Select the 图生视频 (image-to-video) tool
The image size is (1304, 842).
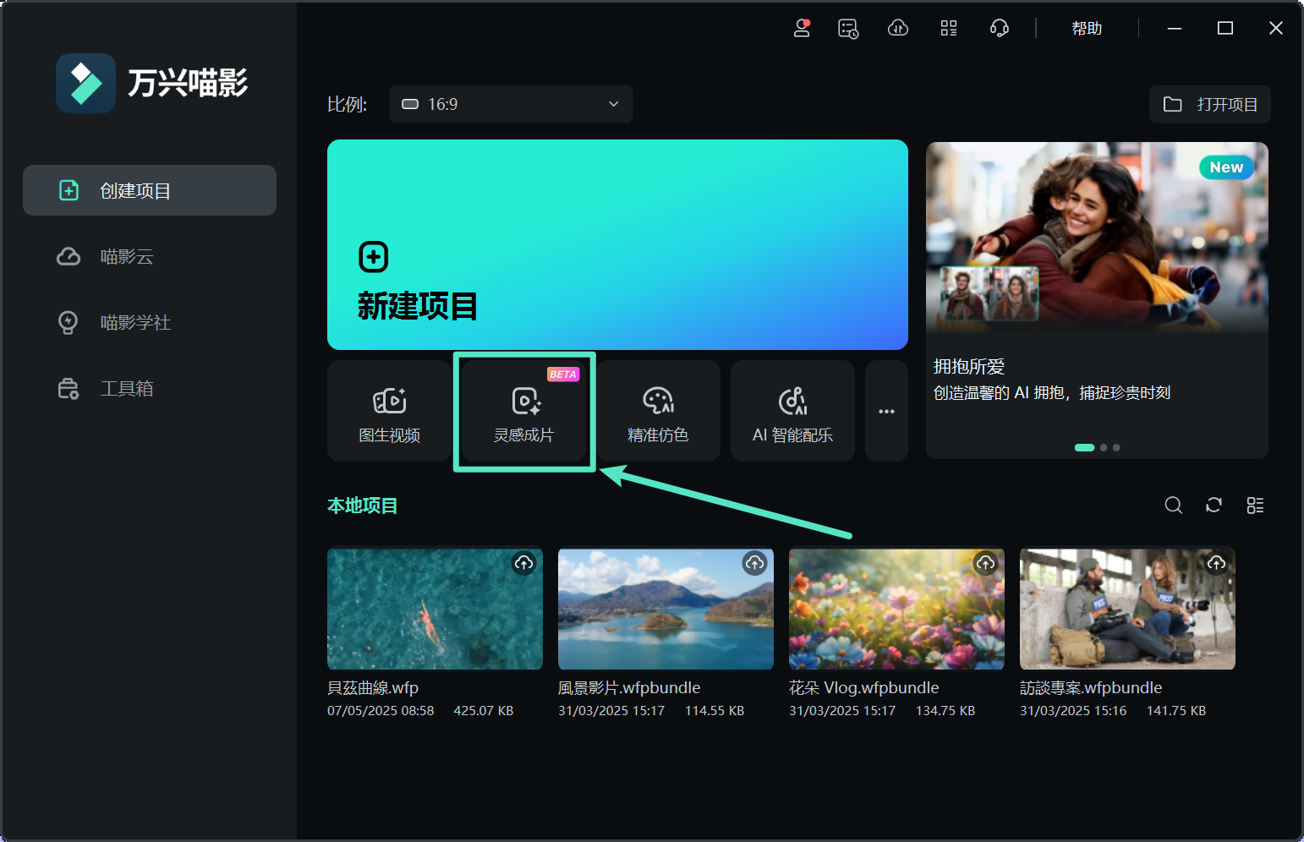pyautogui.click(x=388, y=412)
